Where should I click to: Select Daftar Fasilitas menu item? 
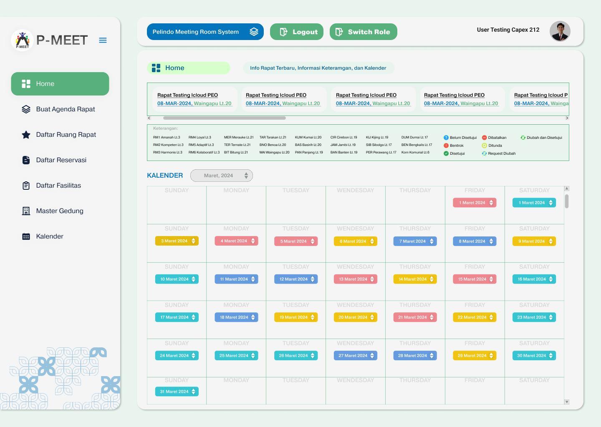coord(60,186)
